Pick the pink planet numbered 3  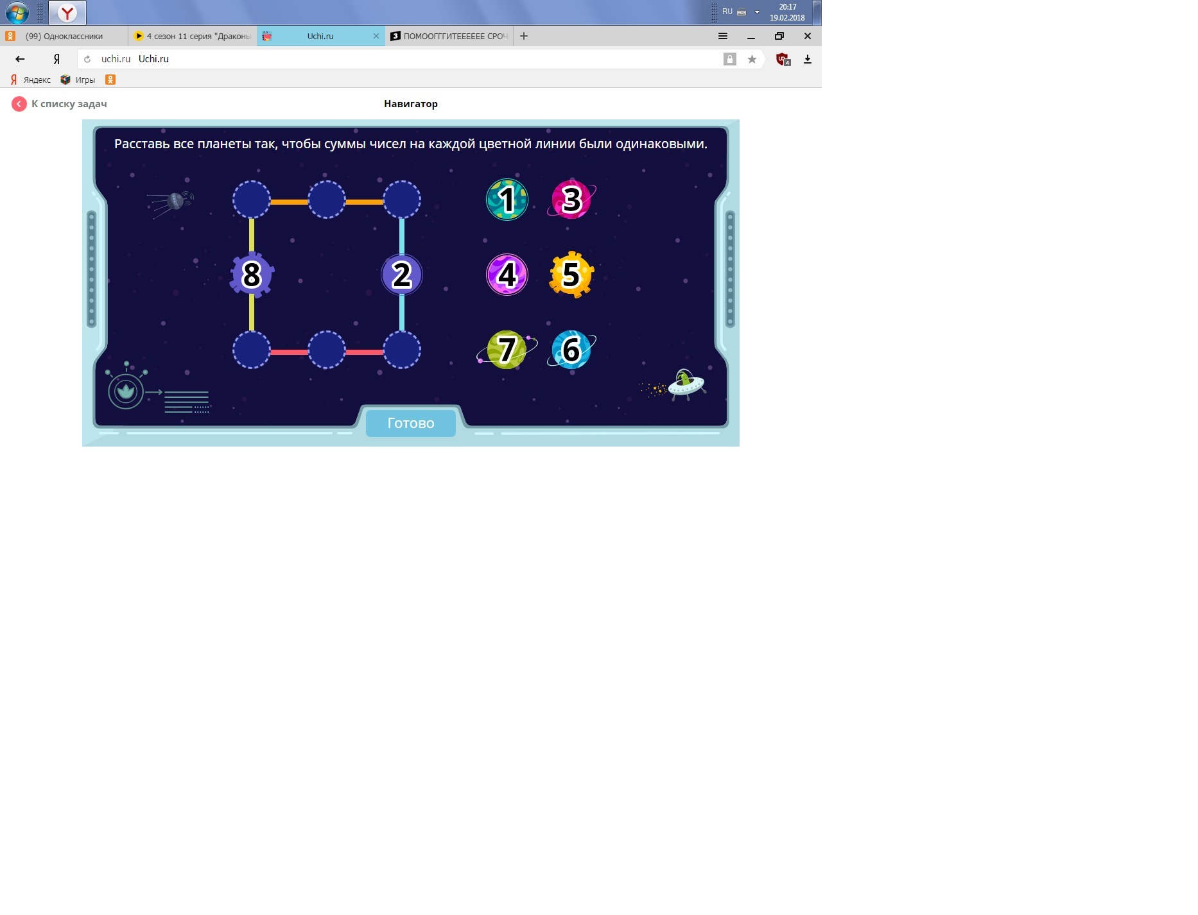[x=571, y=200]
